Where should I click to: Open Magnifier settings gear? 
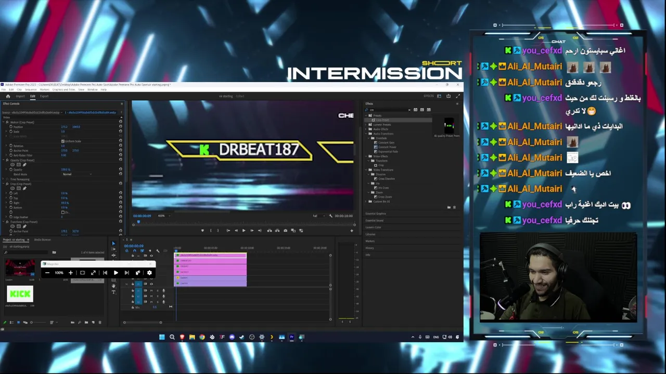pos(149,273)
